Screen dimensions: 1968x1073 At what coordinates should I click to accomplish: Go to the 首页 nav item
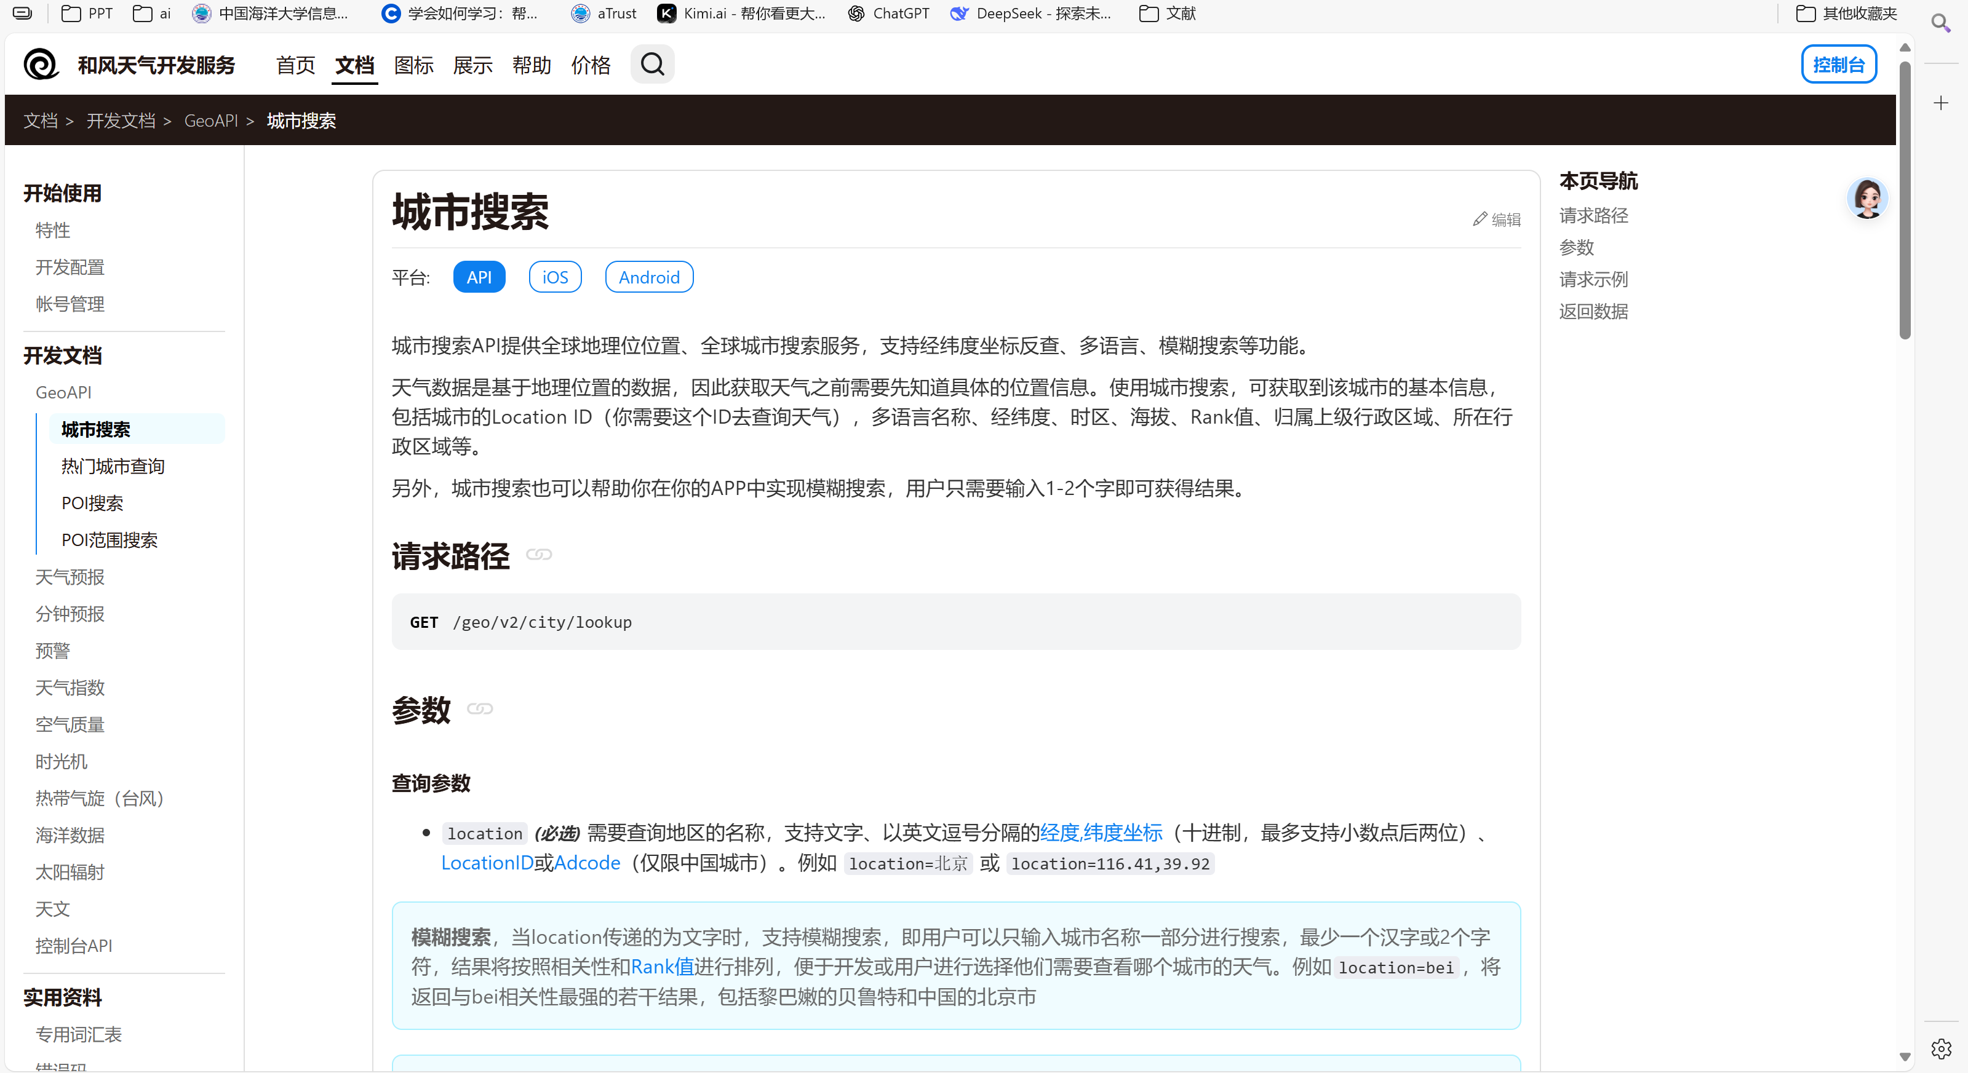[x=296, y=65]
